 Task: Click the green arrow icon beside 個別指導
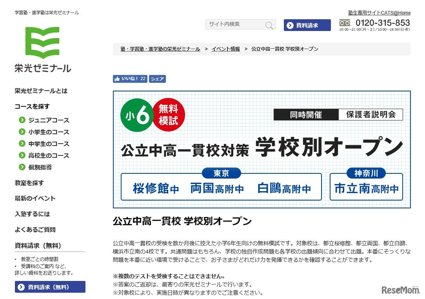(x=22, y=167)
